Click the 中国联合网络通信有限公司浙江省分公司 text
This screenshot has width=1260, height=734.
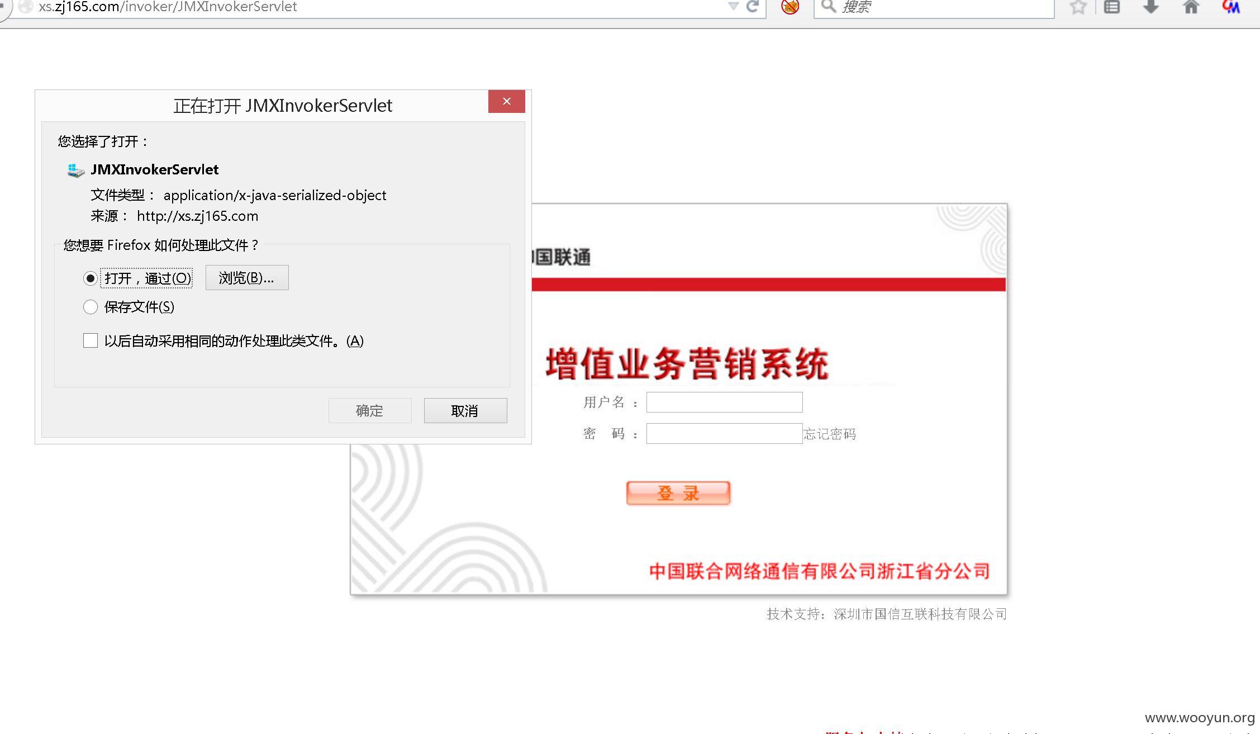pyautogui.click(x=819, y=571)
